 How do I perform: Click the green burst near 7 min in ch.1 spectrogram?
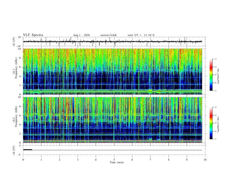(x=150, y=91)
